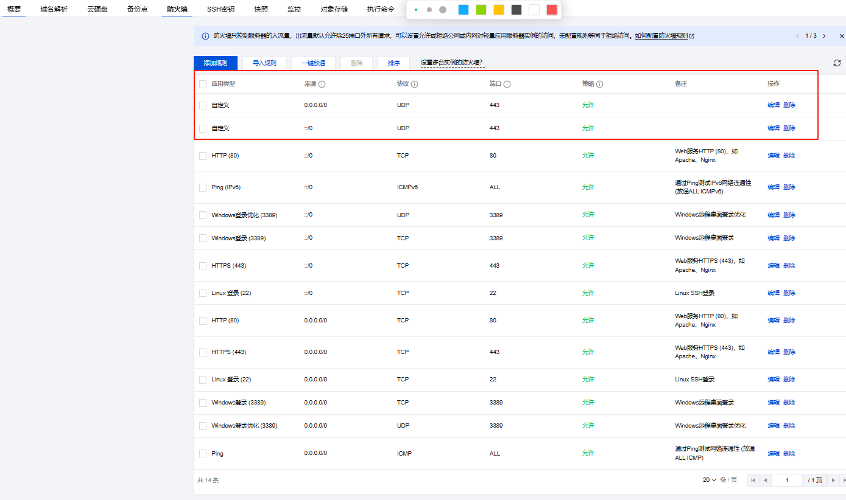Viewport: 846px width, 500px height.
Task: Check the HTTP (80) rule with source ::/0
Action: 203,156
